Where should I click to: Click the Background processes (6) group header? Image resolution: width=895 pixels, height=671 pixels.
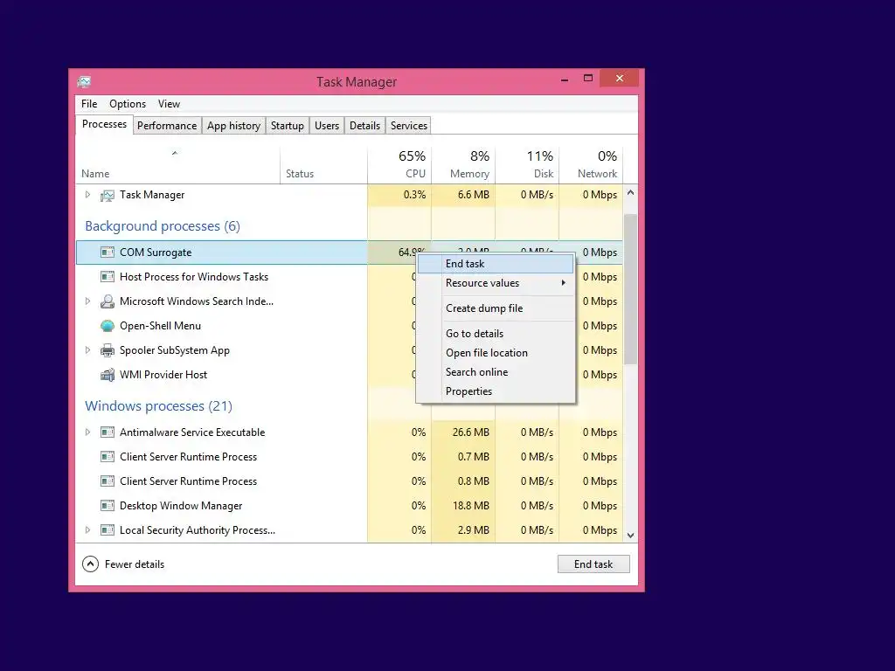(x=163, y=226)
